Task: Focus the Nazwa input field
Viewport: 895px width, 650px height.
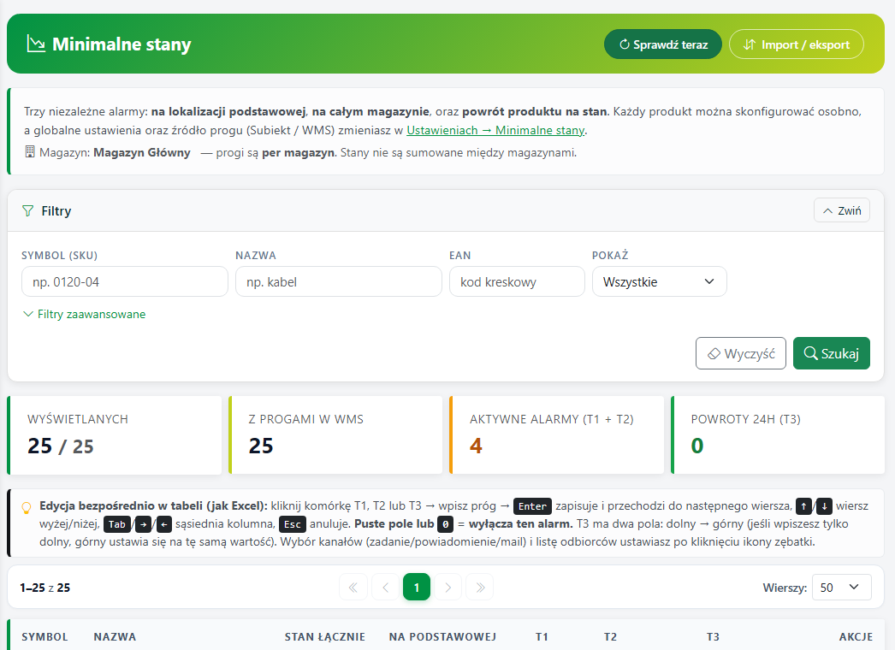Action: pyautogui.click(x=339, y=282)
